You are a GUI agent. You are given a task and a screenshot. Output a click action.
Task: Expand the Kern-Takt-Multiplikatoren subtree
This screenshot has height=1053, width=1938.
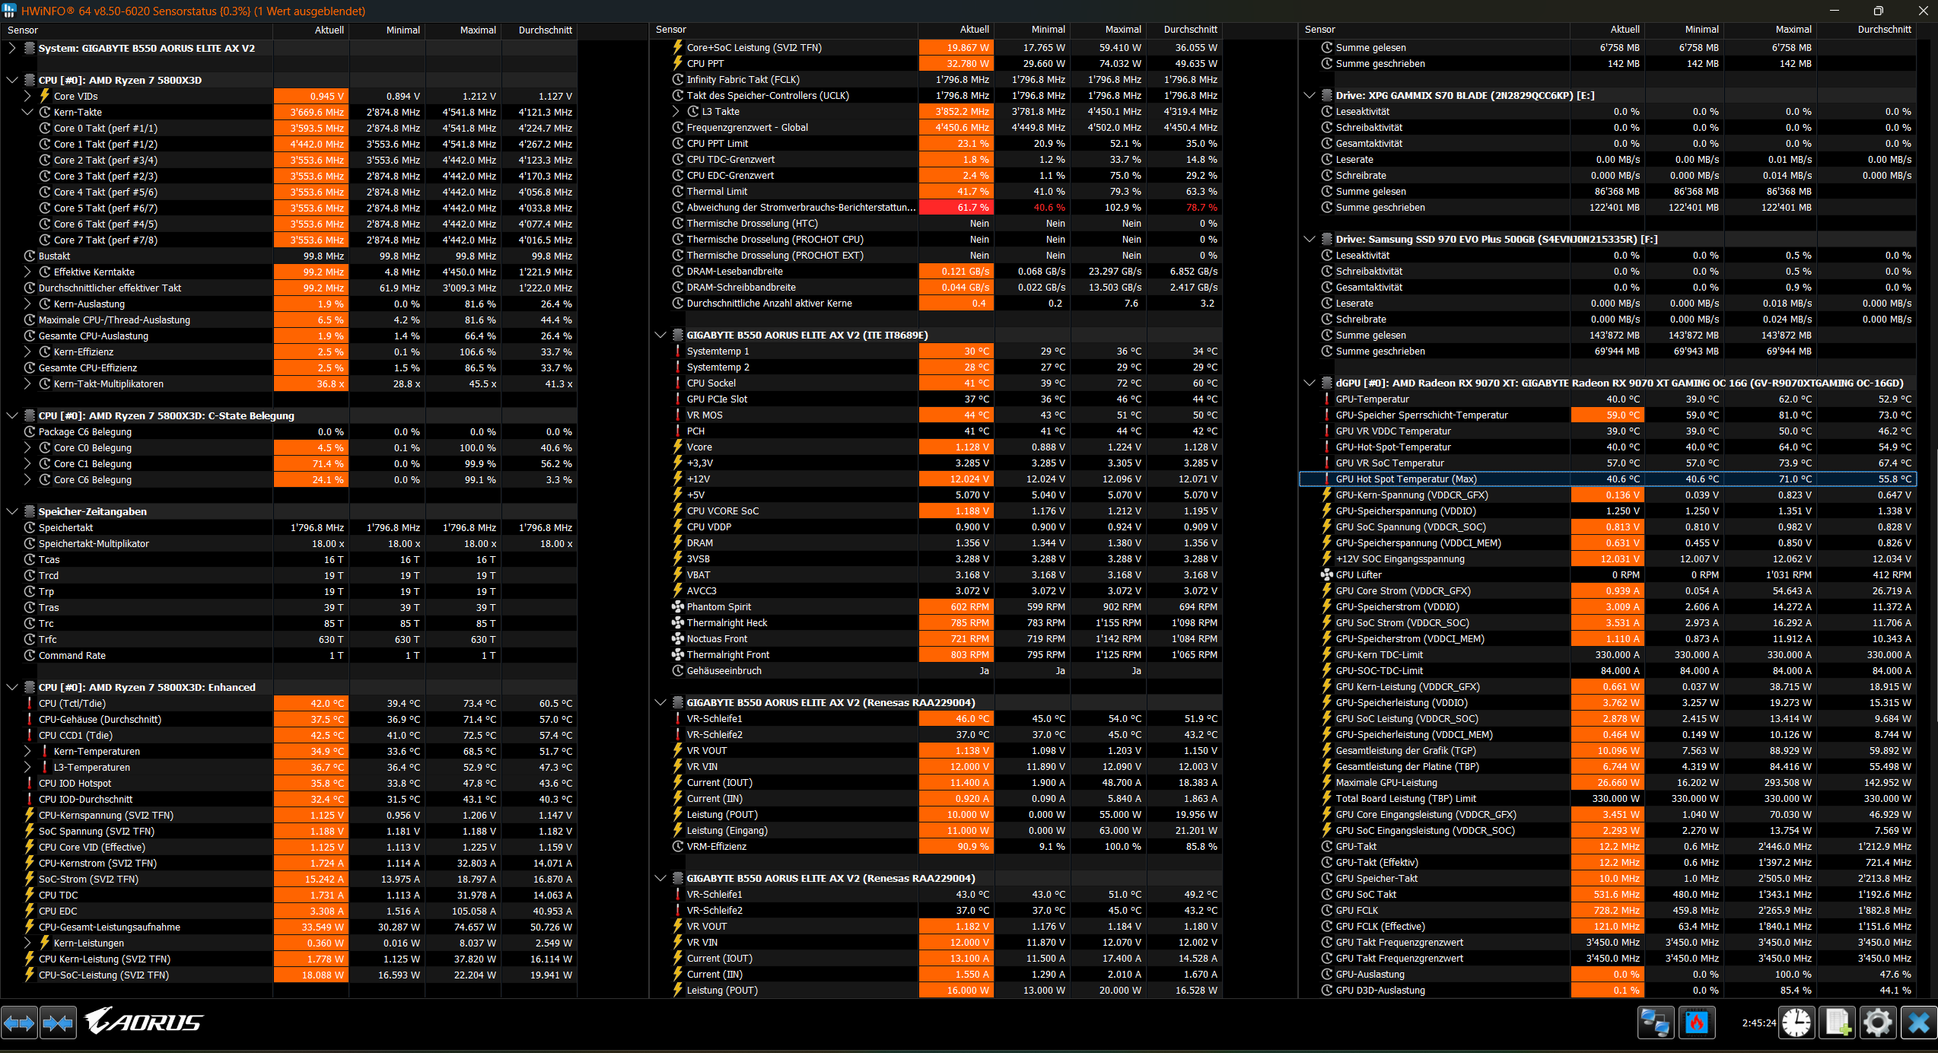point(27,383)
